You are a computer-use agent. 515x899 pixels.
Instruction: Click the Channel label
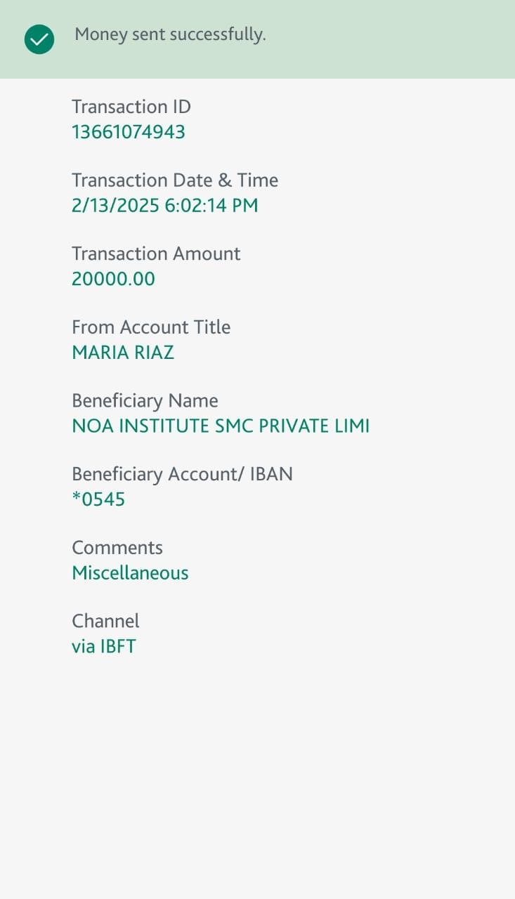105,621
